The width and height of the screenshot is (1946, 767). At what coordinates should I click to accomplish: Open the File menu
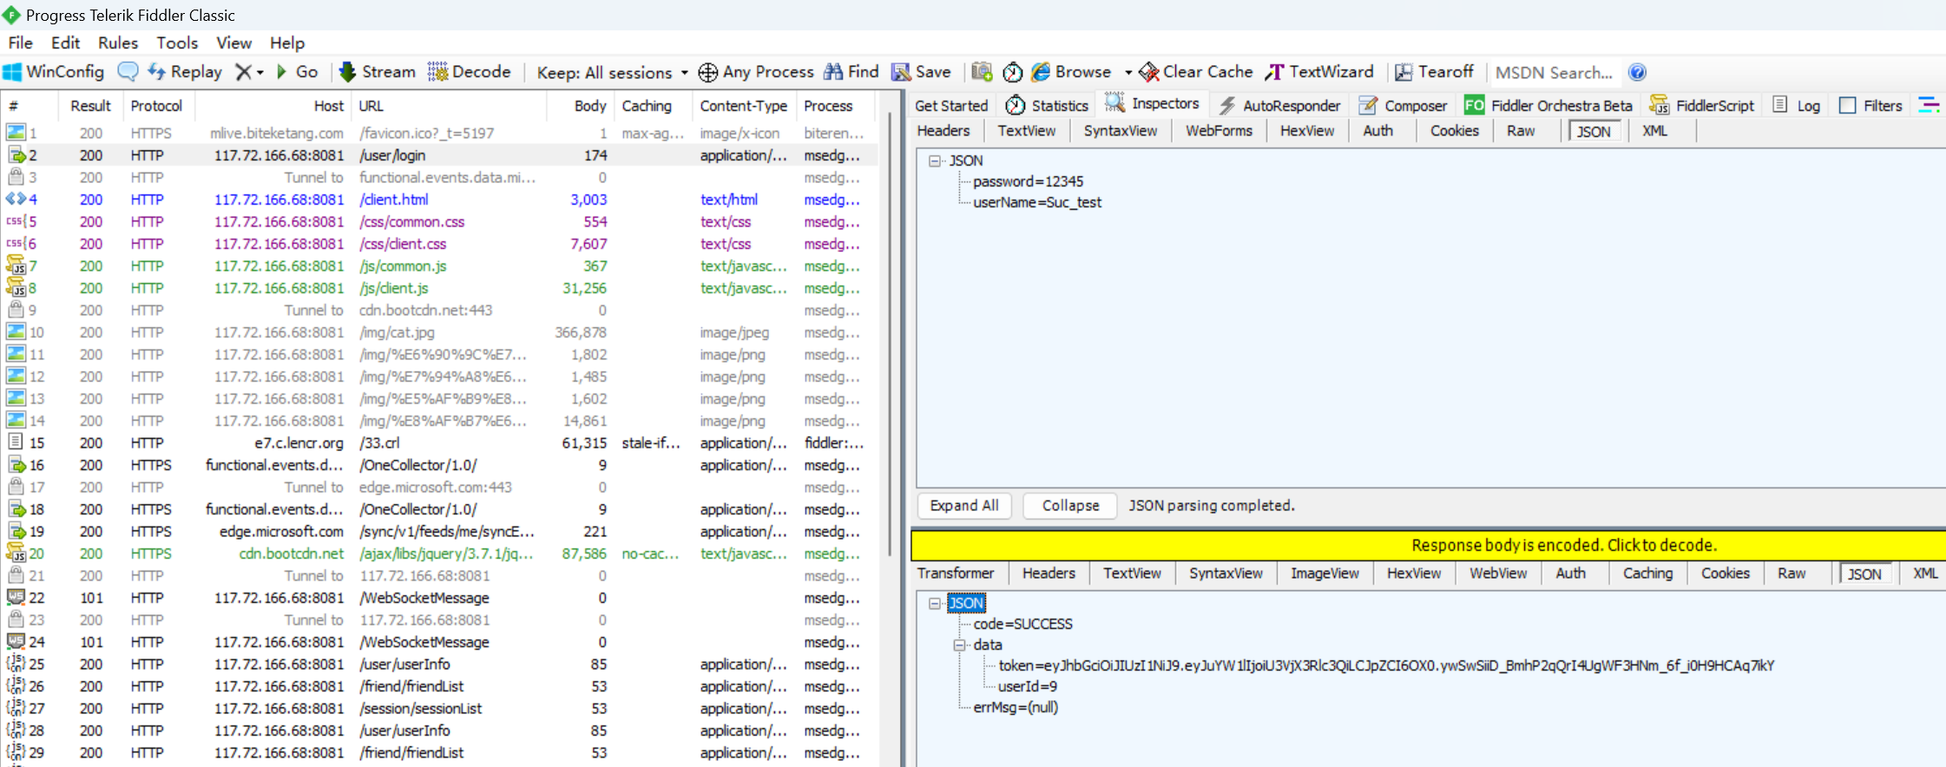coord(20,43)
